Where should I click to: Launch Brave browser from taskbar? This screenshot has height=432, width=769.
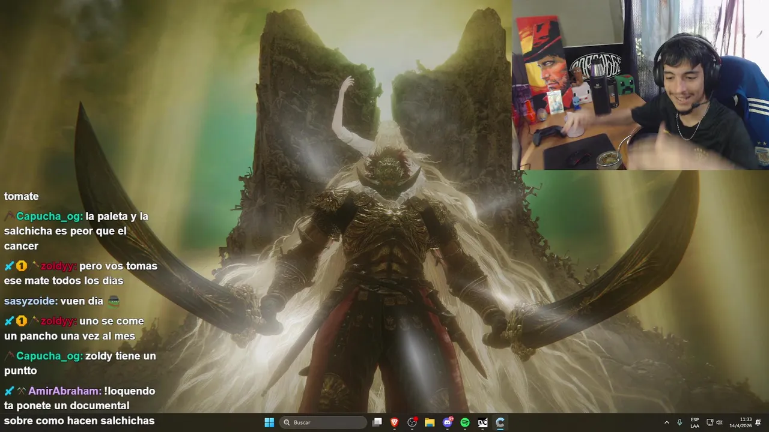tap(394, 422)
